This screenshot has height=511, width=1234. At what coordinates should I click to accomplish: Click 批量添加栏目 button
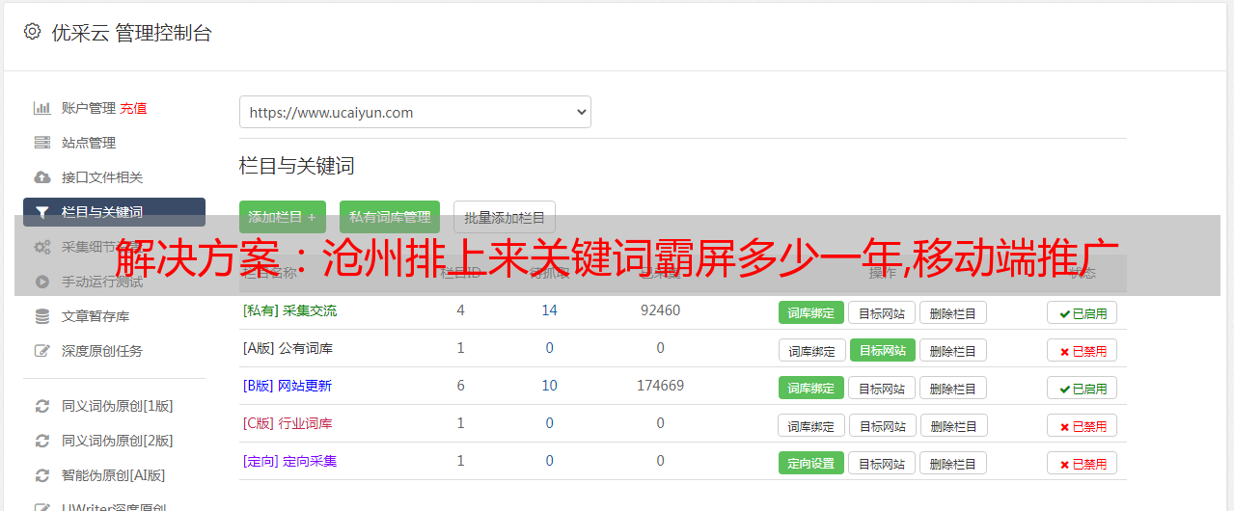click(x=505, y=217)
